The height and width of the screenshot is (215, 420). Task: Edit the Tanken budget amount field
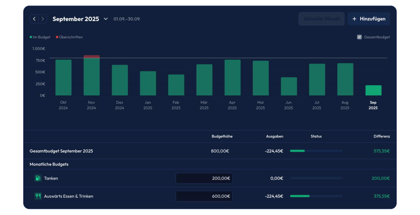point(204,178)
